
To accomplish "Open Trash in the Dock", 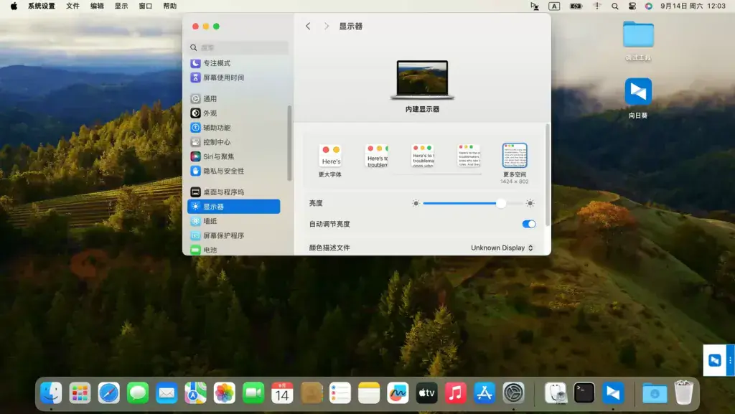I will click(684, 392).
